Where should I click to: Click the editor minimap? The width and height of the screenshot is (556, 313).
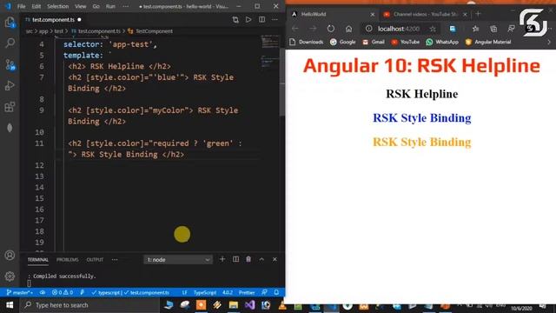click(270, 51)
